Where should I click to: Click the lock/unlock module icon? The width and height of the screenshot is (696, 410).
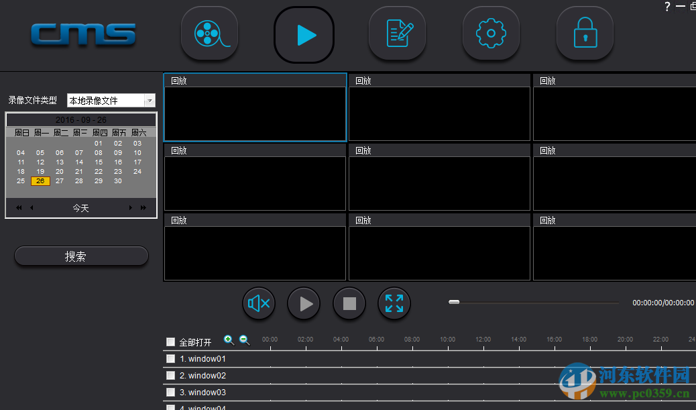584,33
